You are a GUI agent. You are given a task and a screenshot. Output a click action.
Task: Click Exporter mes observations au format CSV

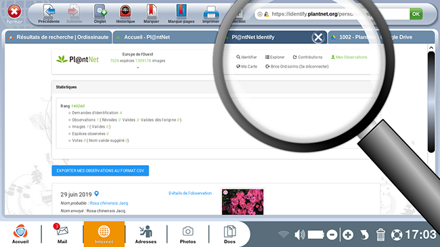pyautogui.click(x=100, y=171)
